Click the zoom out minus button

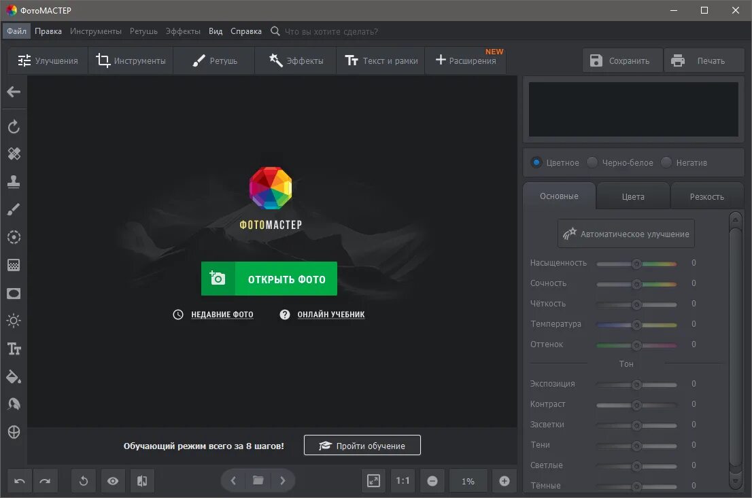coord(432,481)
